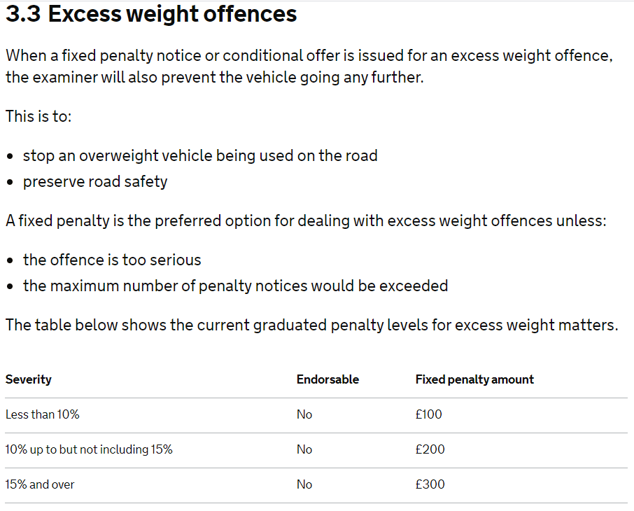The height and width of the screenshot is (511, 634).
Task: Click the 'The table below shows' paragraph
Action: point(311,325)
